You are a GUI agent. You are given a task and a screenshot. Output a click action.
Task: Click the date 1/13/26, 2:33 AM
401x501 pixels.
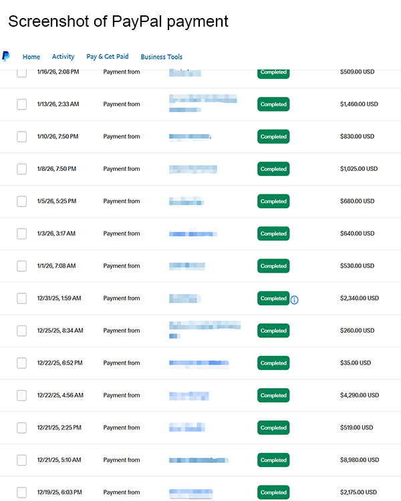click(x=58, y=104)
